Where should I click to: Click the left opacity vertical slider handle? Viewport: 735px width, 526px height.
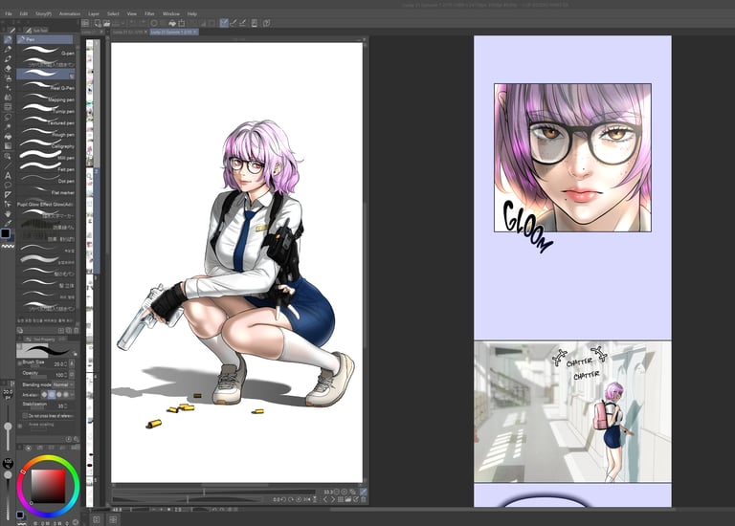coord(8,474)
